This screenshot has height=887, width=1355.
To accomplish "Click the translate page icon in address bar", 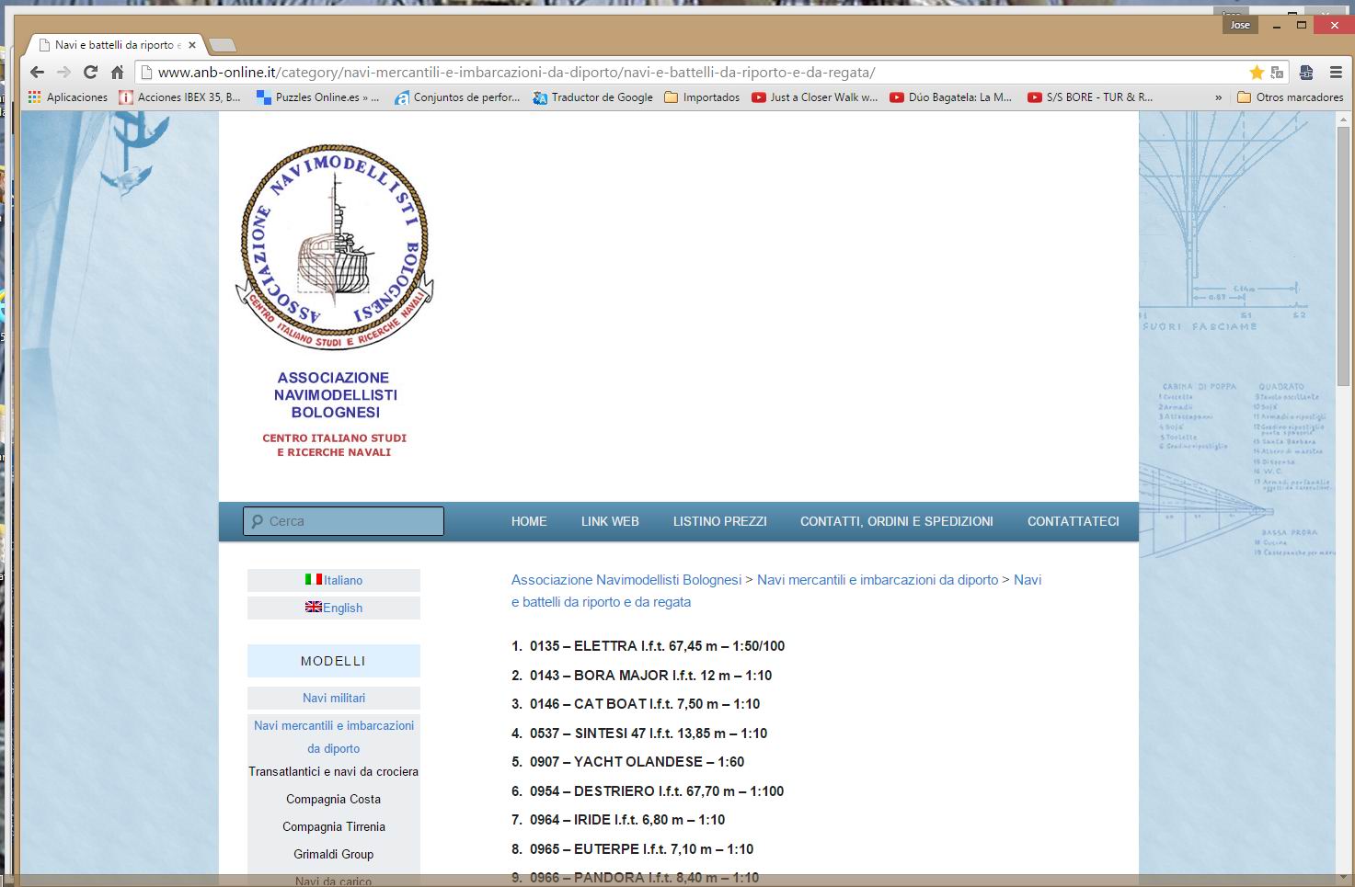I will [x=1277, y=72].
